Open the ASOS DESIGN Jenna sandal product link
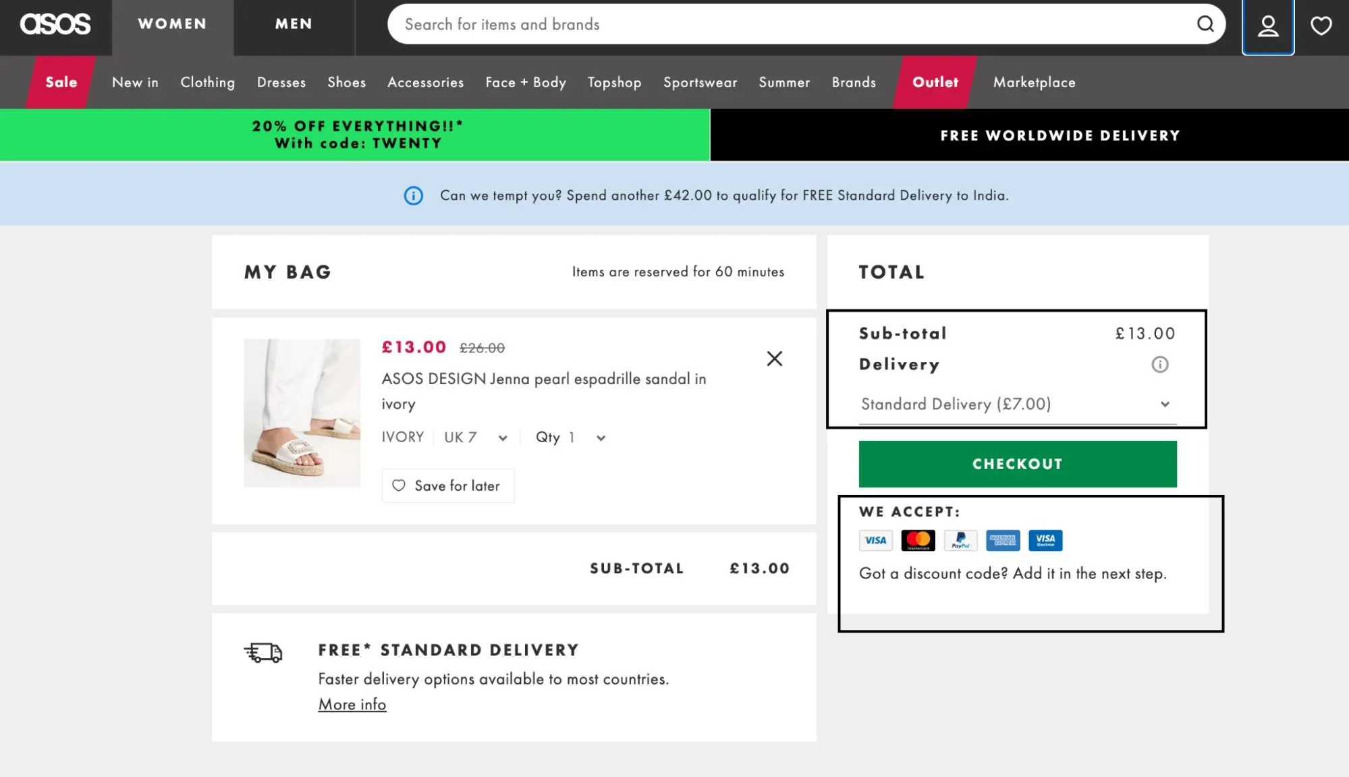This screenshot has height=777, width=1349. point(544,392)
